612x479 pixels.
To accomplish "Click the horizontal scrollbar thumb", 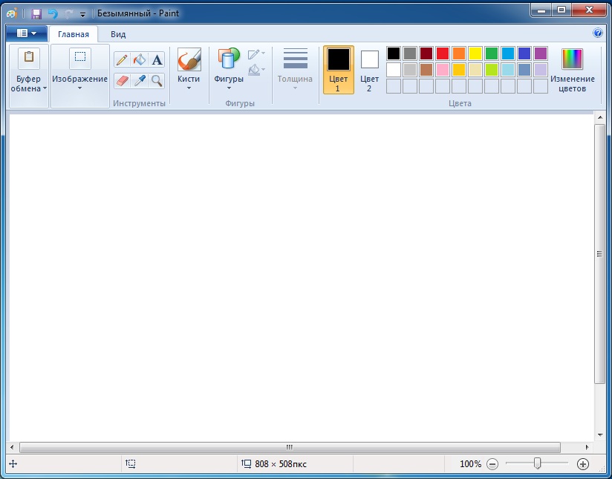I will (290, 447).
